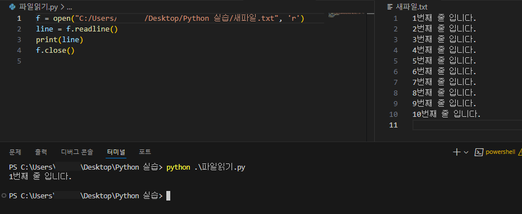Click the minimap in the Python editor

(x=347, y=15)
